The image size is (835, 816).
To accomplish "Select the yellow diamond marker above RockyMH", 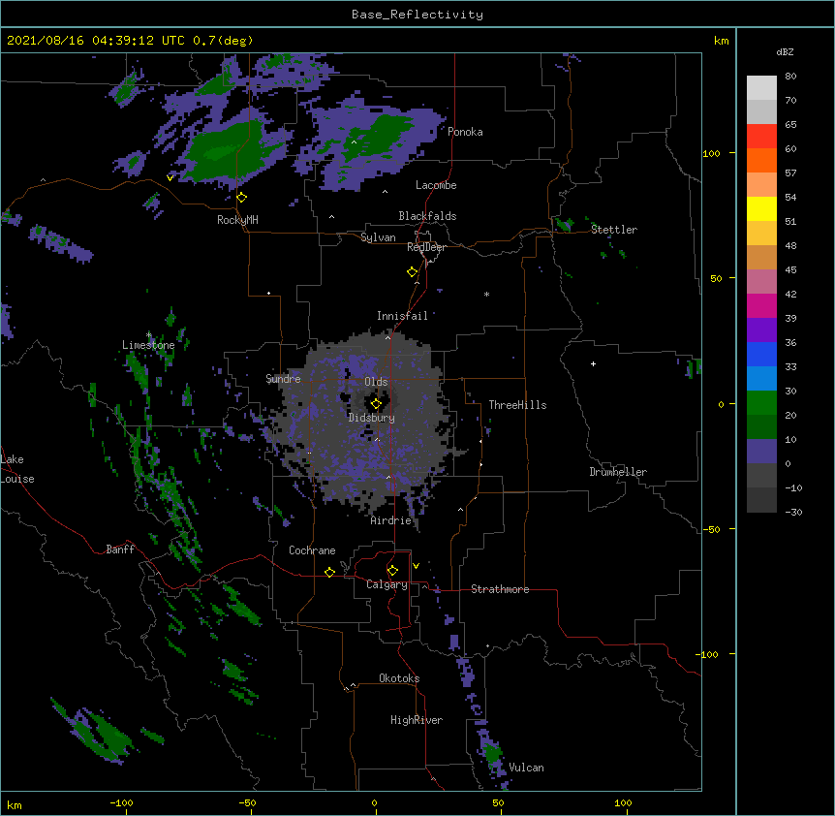I will pyautogui.click(x=241, y=198).
